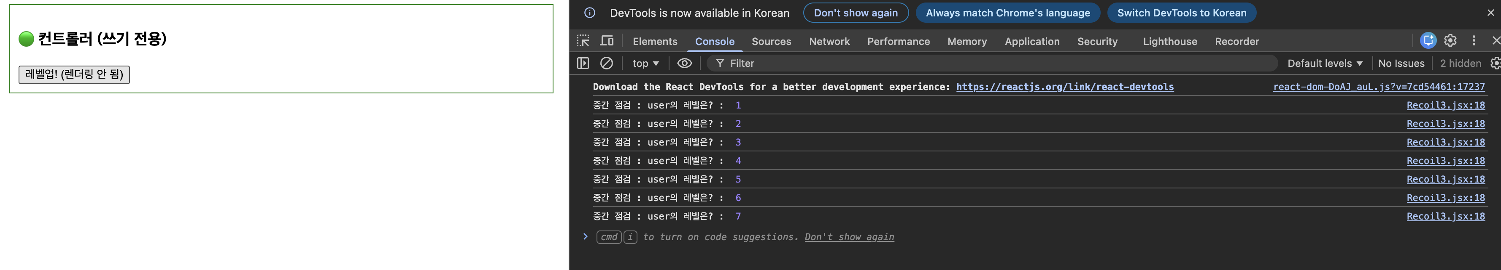Image resolution: width=1501 pixels, height=270 pixels.
Task: Open DevTools settings gear icon
Action: click(x=1450, y=41)
